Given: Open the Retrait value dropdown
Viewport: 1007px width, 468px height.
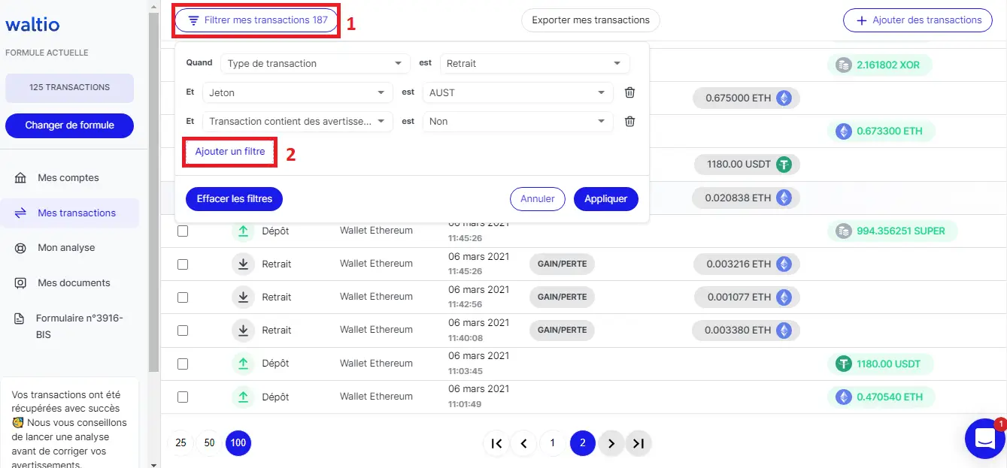Looking at the screenshot, I should [x=534, y=64].
